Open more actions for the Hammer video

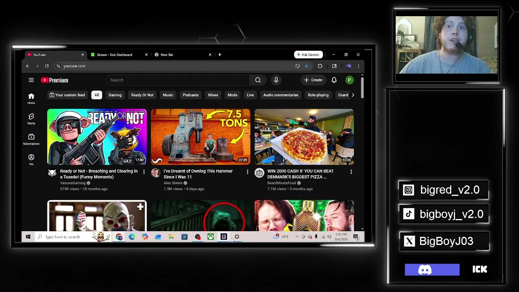coord(247,172)
